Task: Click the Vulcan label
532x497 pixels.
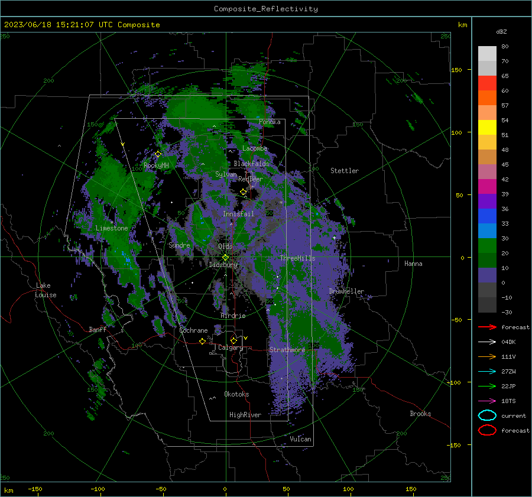Action: pyautogui.click(x=301, y=439)
